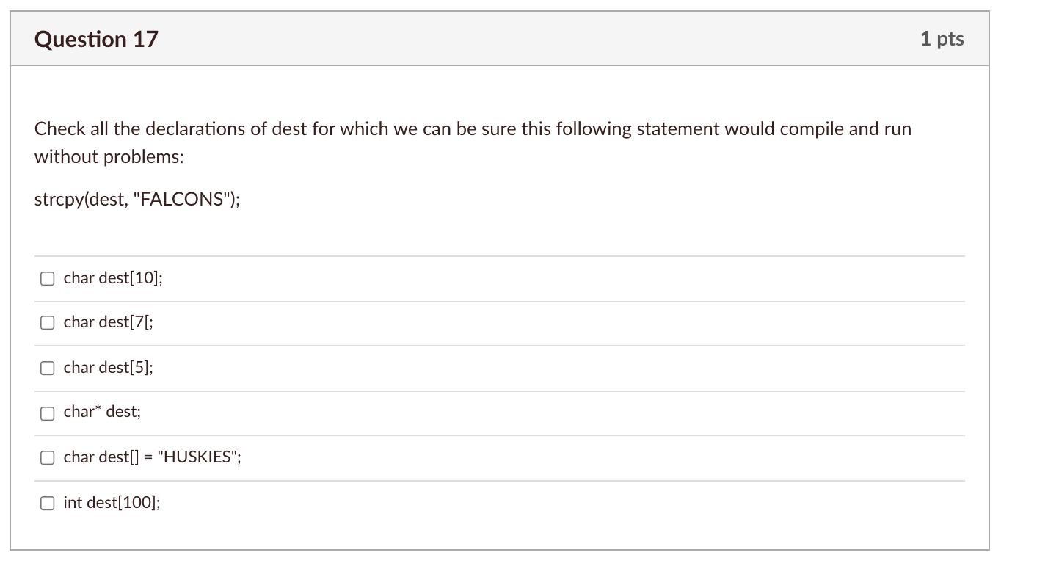Check the 'char dest[] = "HUSKIES";' option

[47, 457]
